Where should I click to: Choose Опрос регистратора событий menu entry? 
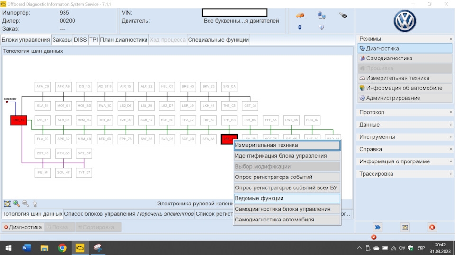(287, 177)
